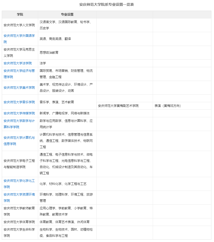This screenshot has width=214, height=242.
Task: Open the 安庆师范大学经济与管理学院 link
Action: pyautogui.click(x=19, y=74)
